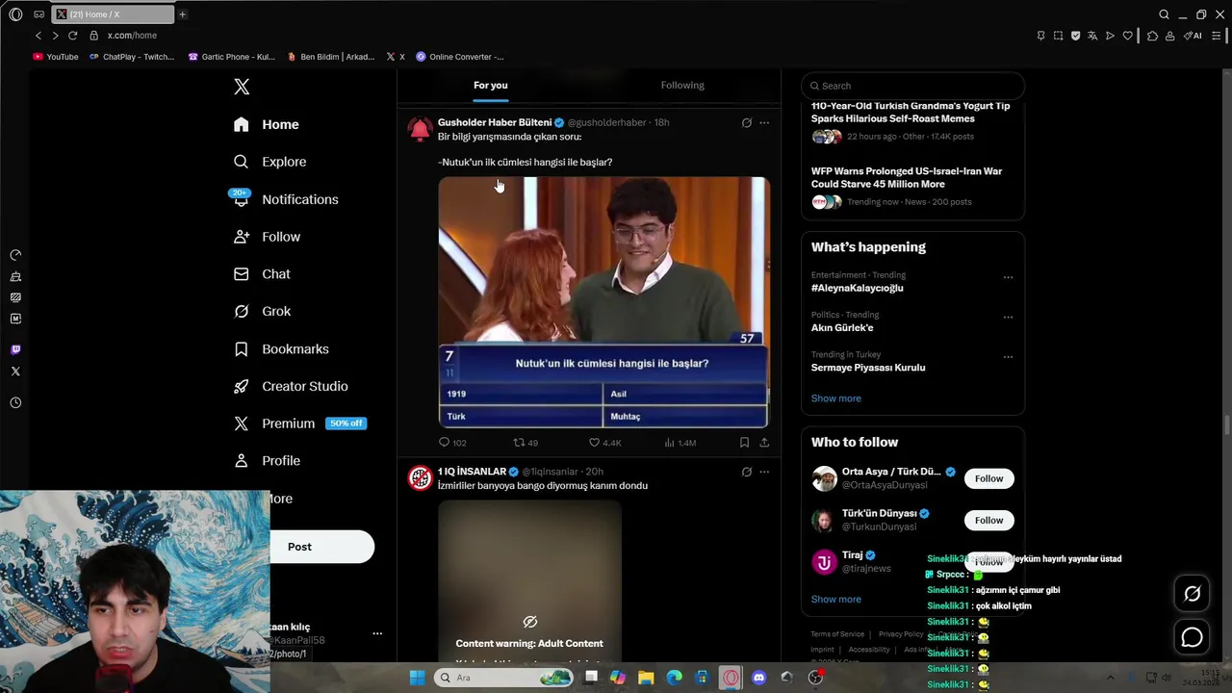Screen dimensions: 1232x693
Task: Click the x.com/home address bar
Action: 132,36
